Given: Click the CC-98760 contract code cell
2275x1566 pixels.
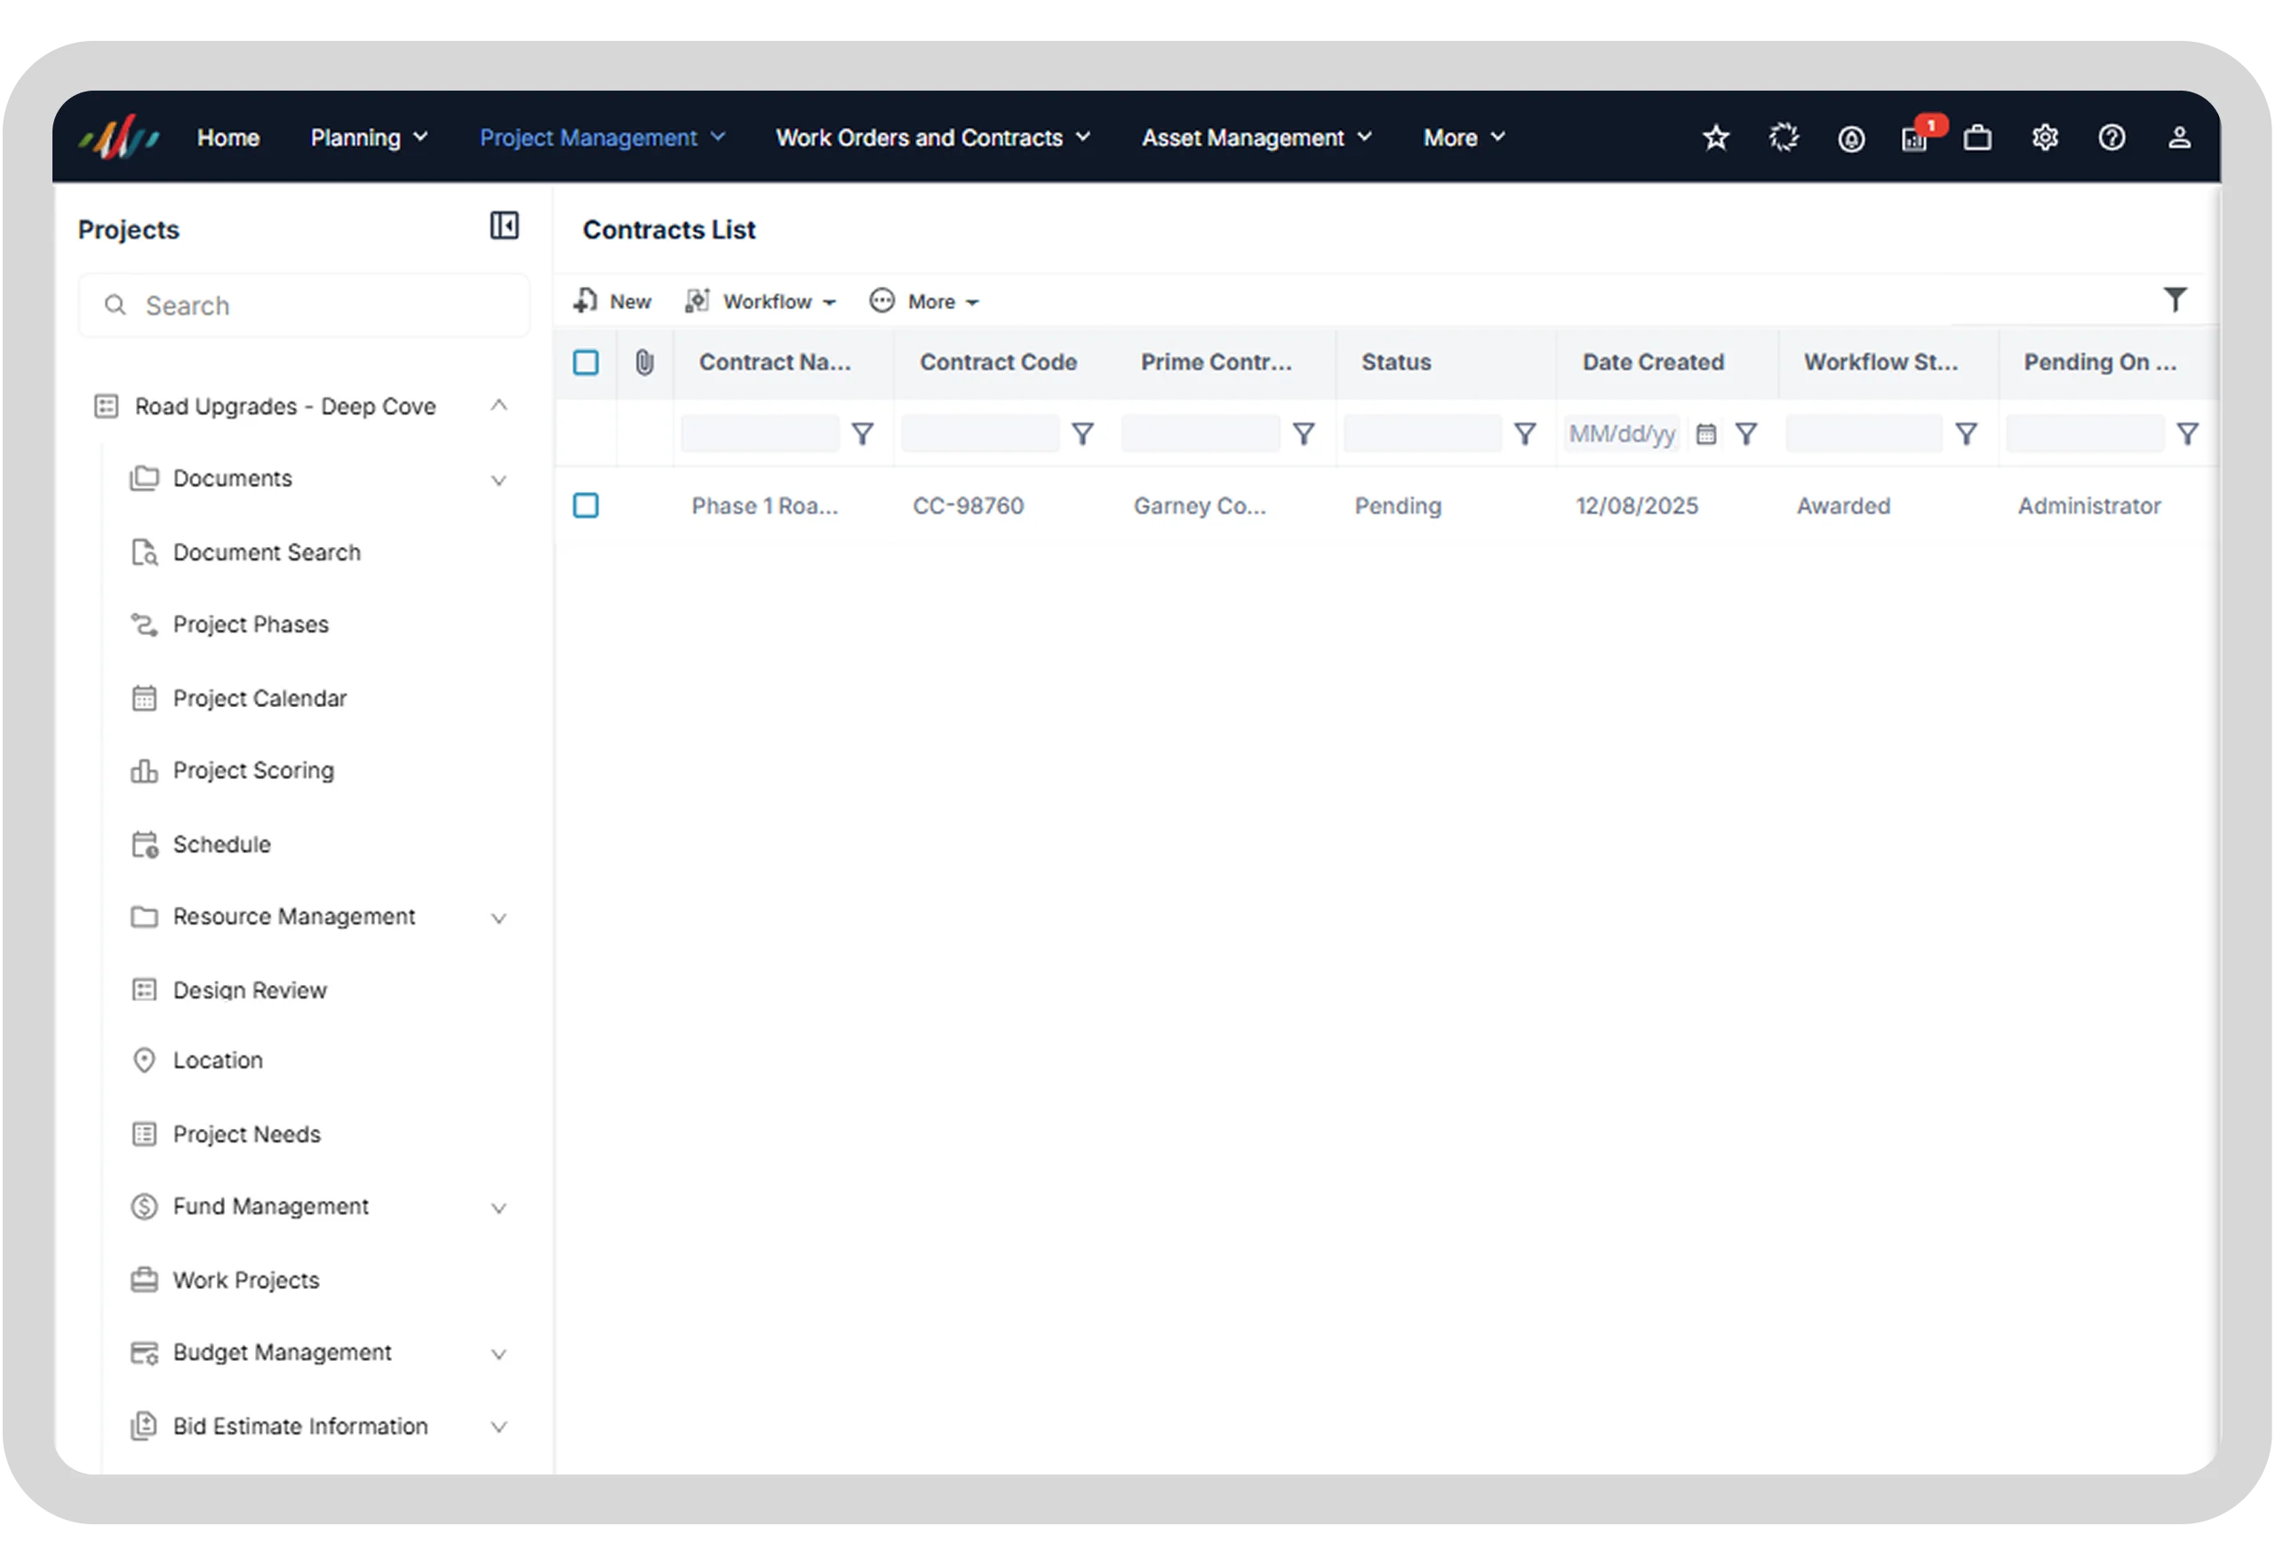Looking at the screenshot, I should pos(968,506).
